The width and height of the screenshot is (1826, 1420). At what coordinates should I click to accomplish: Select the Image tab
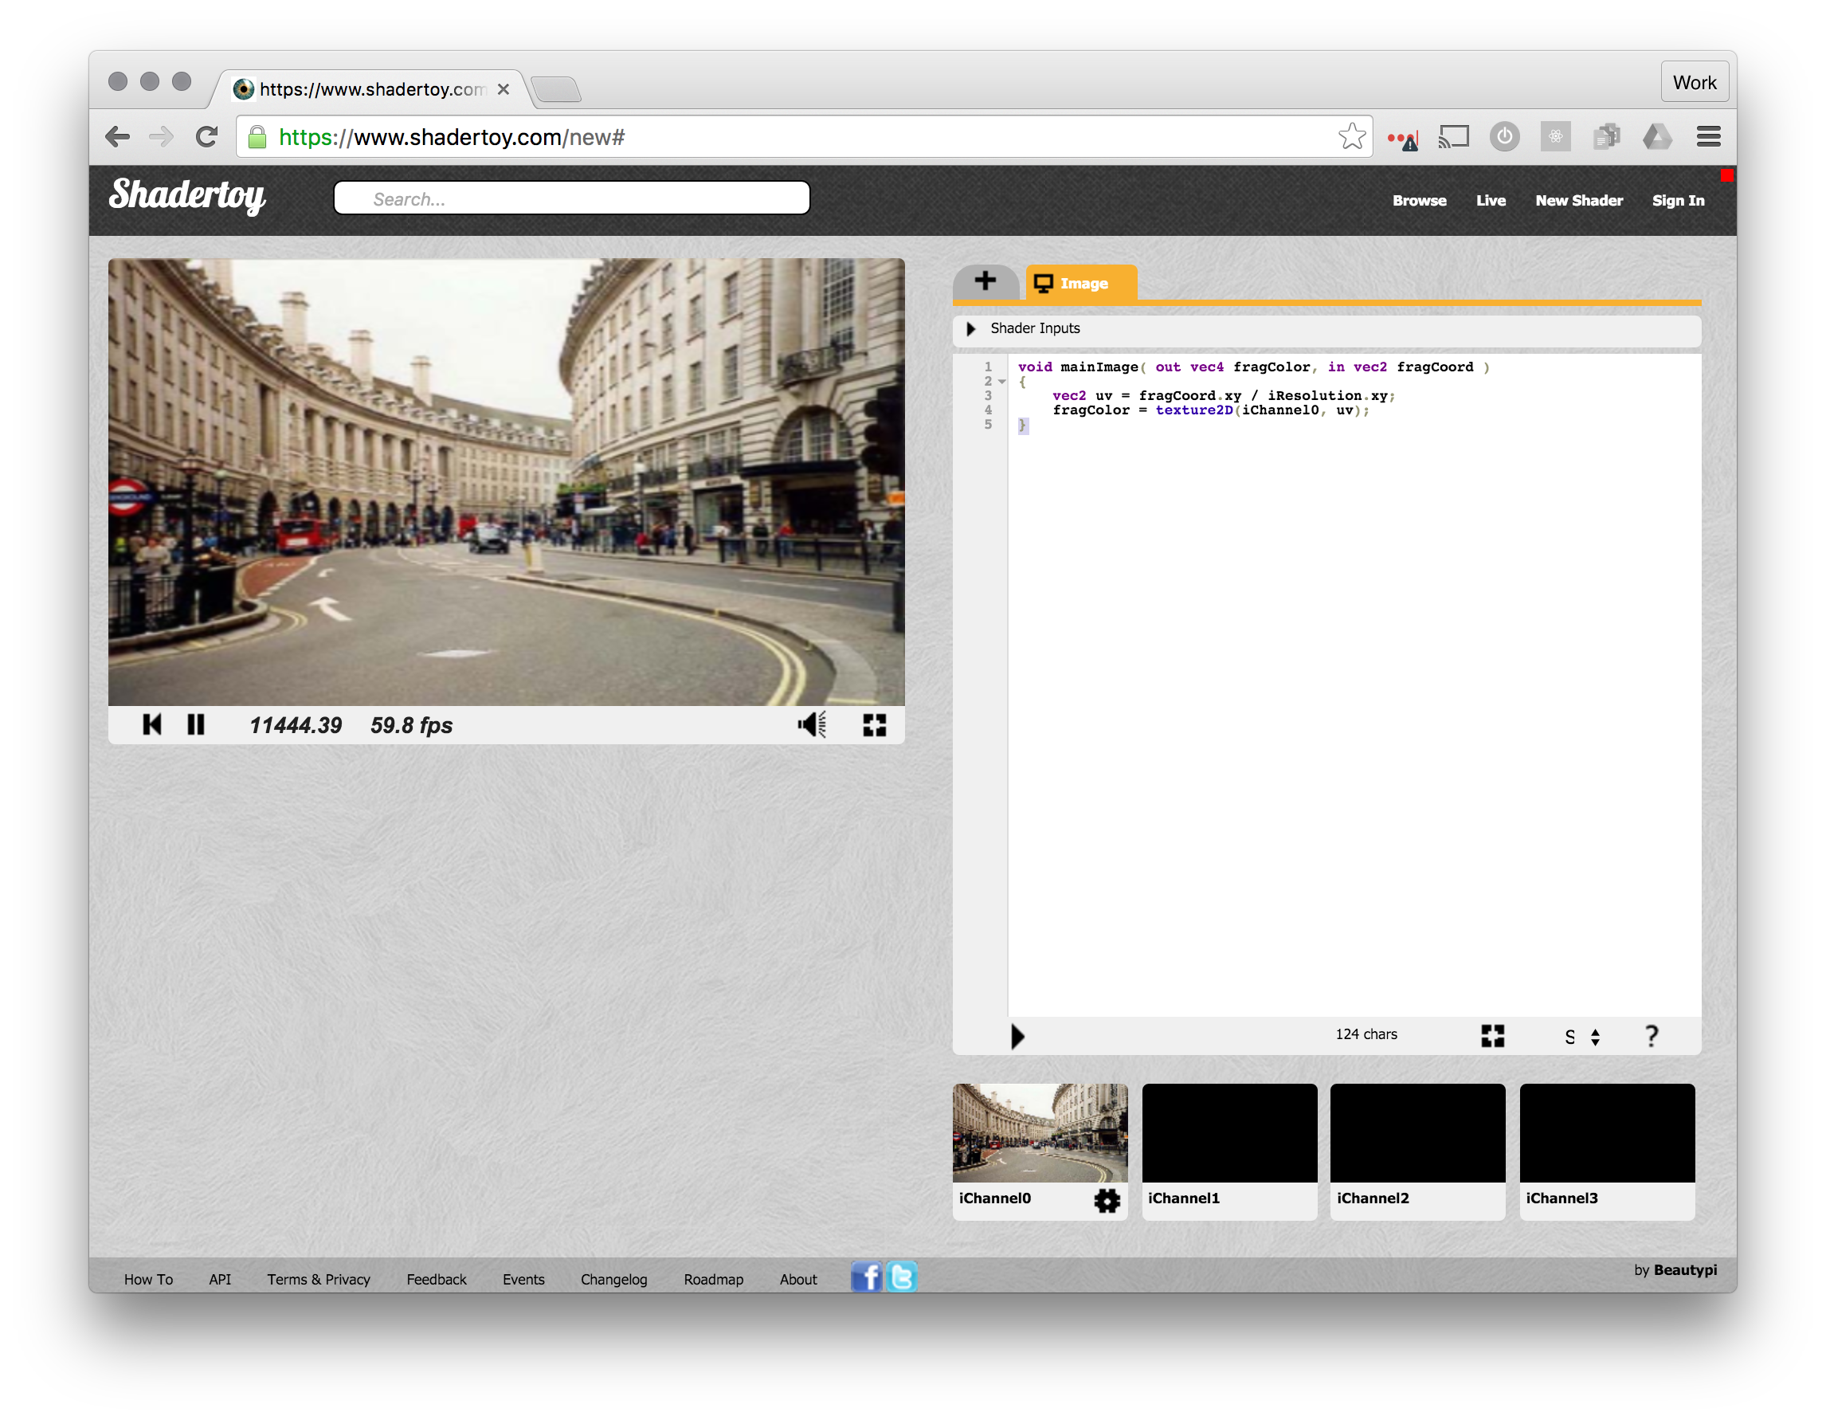(x=1078, y=283)
